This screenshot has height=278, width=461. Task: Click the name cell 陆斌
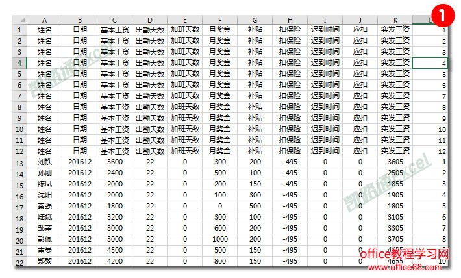(44, 217)
